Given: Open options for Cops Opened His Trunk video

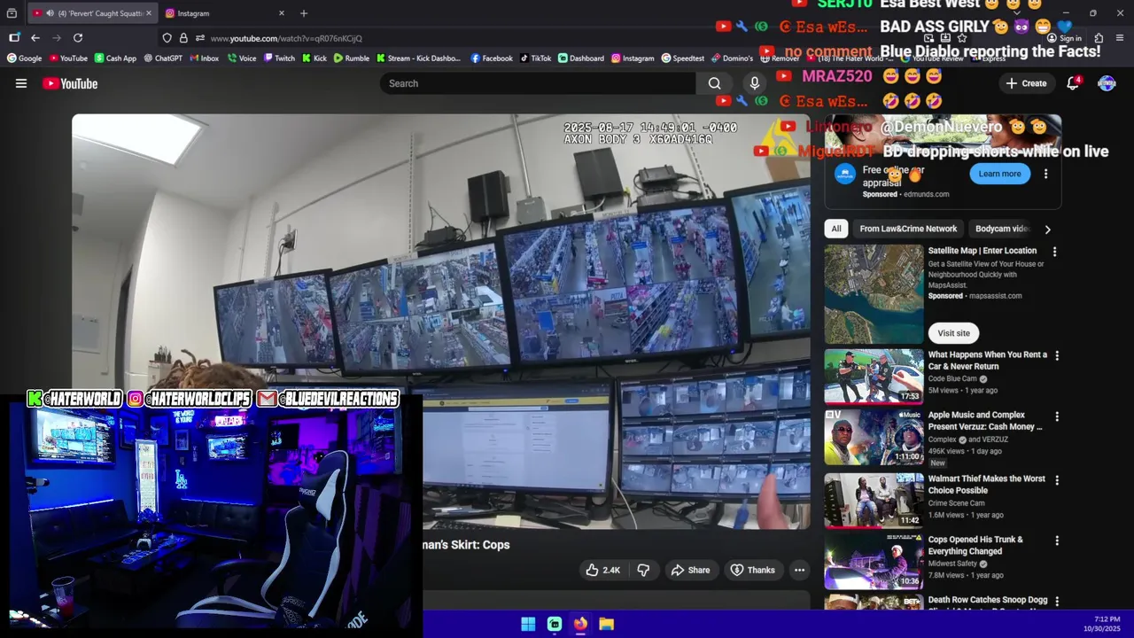Looking at the screenshot, I should click(x=1056, y=541).
